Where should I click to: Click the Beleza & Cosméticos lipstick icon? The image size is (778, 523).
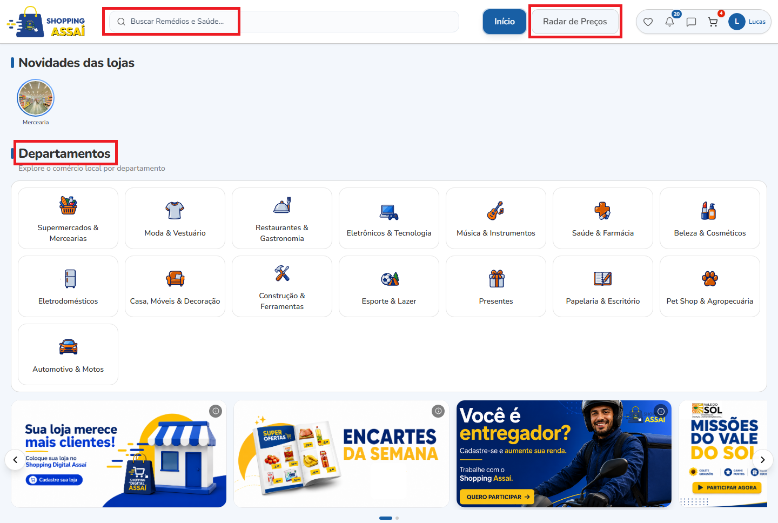709,210
